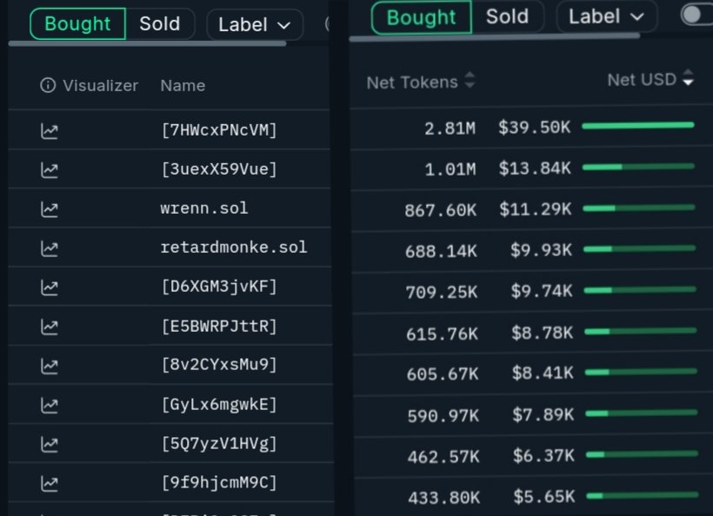The height and width of the screenshot is (516, 713).
Task: Click the 2.81M net tokens value
Action: click(450, 129)
